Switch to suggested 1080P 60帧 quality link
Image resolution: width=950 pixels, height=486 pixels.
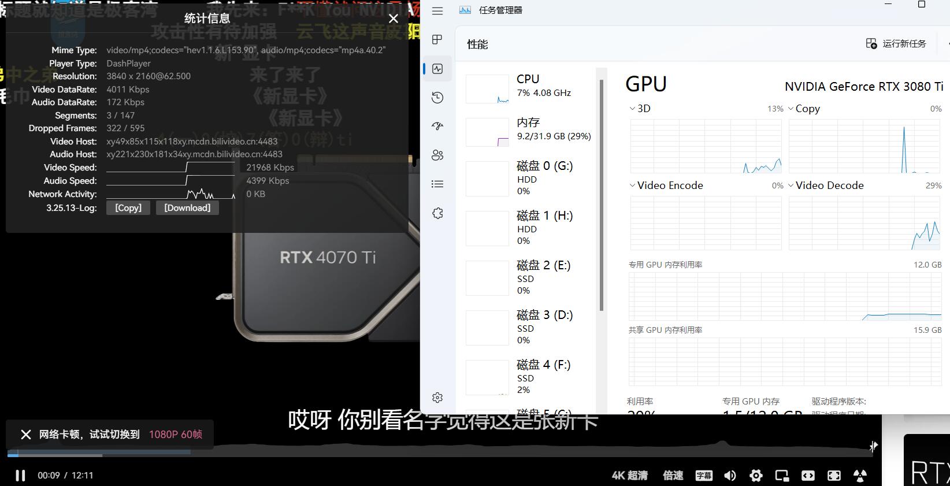[176, 435]
